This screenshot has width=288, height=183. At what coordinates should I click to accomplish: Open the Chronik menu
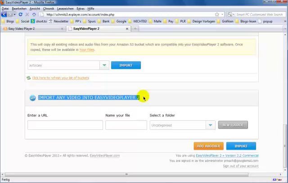point(49,9)
